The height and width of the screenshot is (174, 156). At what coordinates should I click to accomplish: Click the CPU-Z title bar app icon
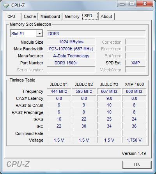tap(6, 5)
